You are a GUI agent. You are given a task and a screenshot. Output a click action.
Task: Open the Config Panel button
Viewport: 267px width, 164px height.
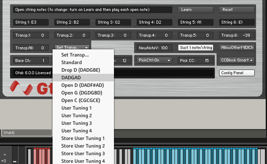237,73
